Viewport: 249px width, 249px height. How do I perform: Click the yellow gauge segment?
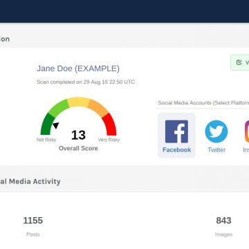click(x=78, y=102)
